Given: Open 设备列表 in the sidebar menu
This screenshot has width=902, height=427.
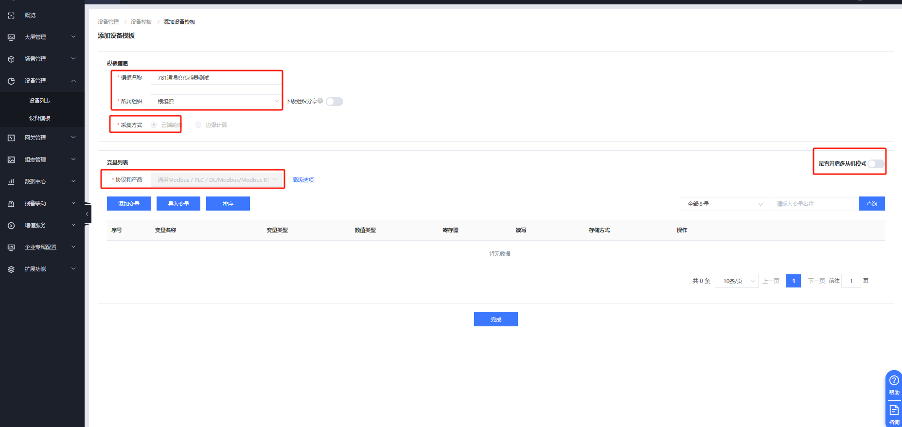Looking at the screenshot, I should [40, 101].
